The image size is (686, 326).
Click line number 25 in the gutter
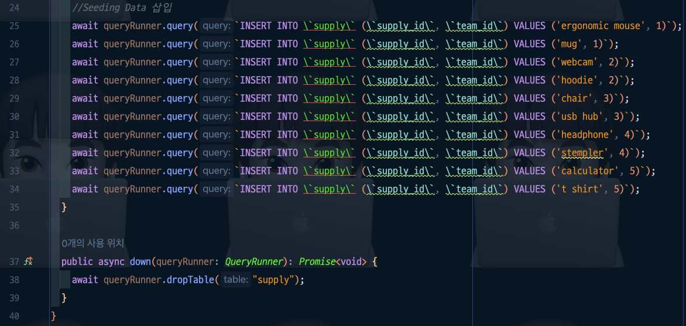pos(14,26)
